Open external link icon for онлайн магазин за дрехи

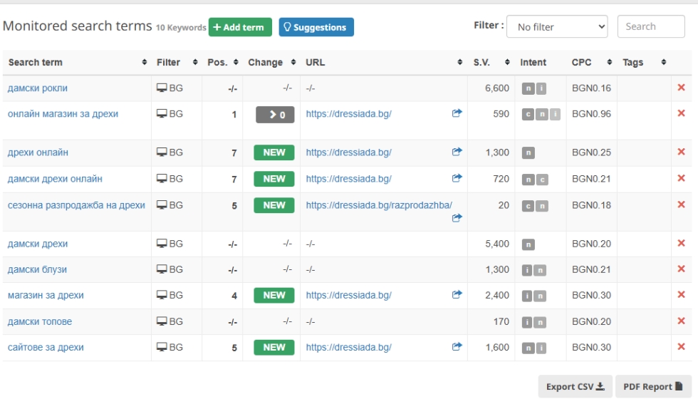click(457, 113)
